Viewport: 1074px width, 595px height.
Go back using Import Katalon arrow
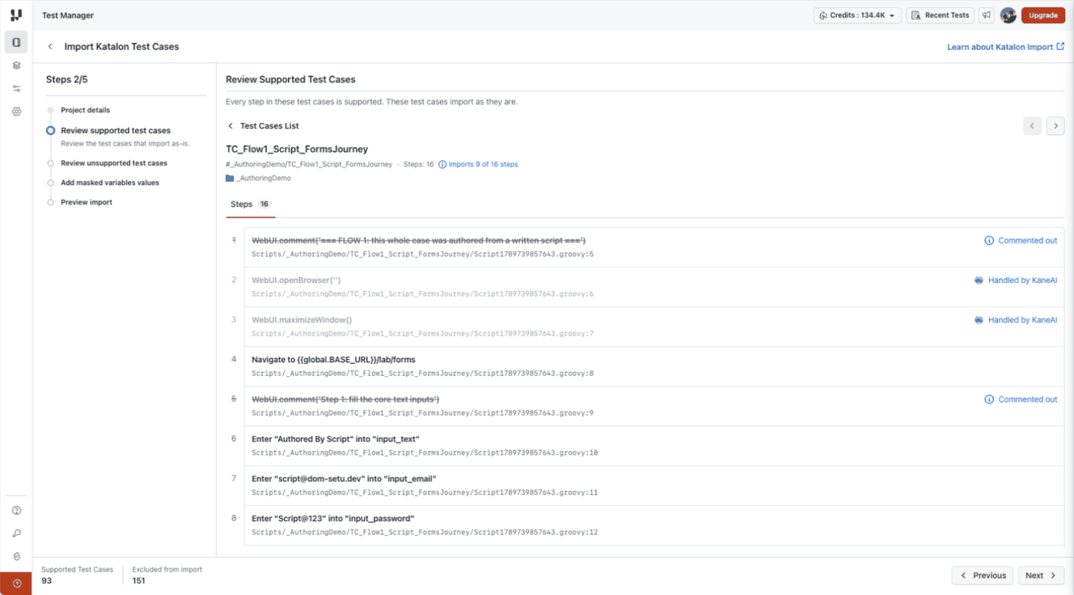(x=50, y=47)
